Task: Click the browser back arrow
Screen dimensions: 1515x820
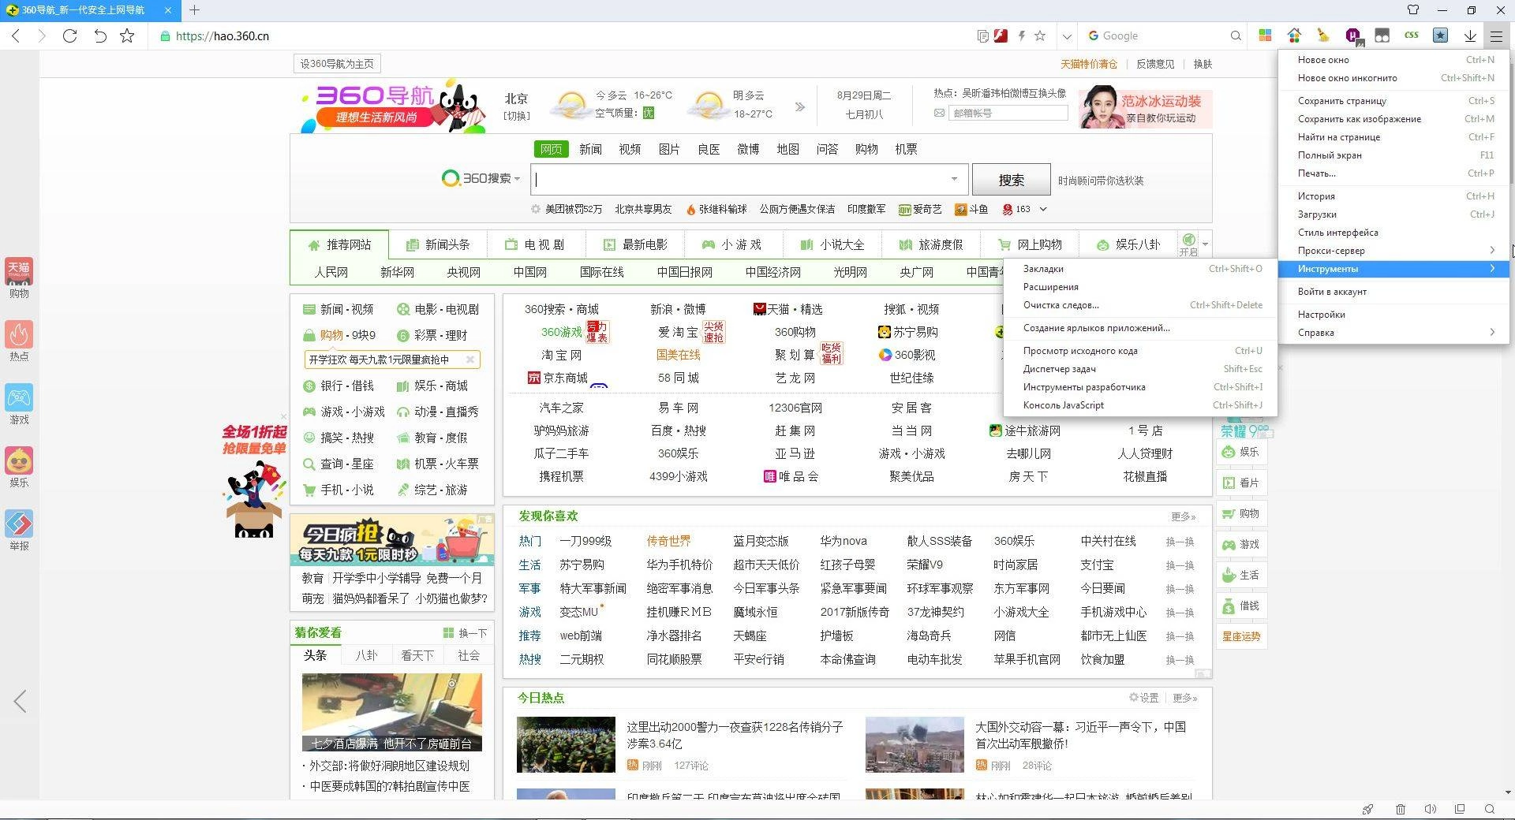Action: pos(16,35)
